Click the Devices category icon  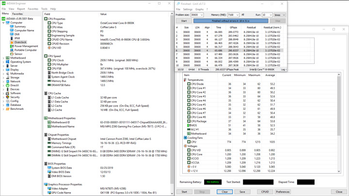pos(8,90)
